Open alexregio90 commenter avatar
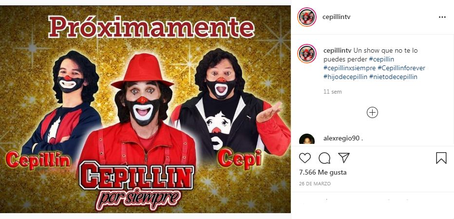Screen dimensions: 454x219 307,139
